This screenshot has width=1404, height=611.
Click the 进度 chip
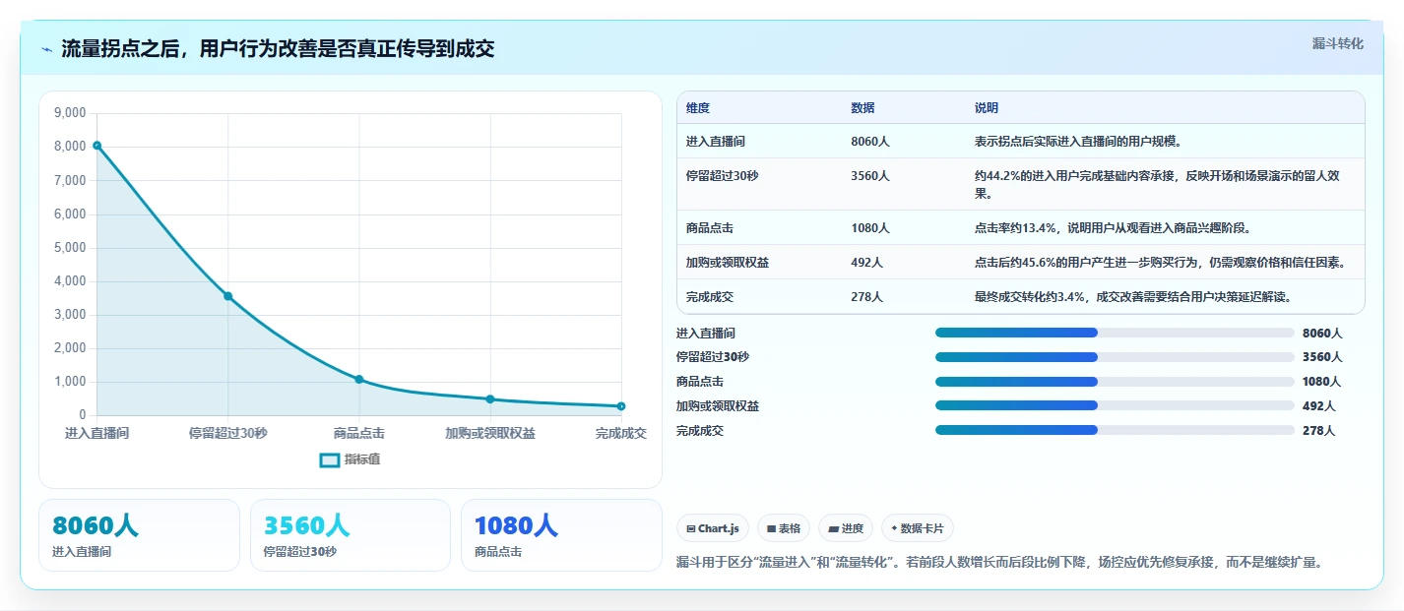[x=846, y=528]
